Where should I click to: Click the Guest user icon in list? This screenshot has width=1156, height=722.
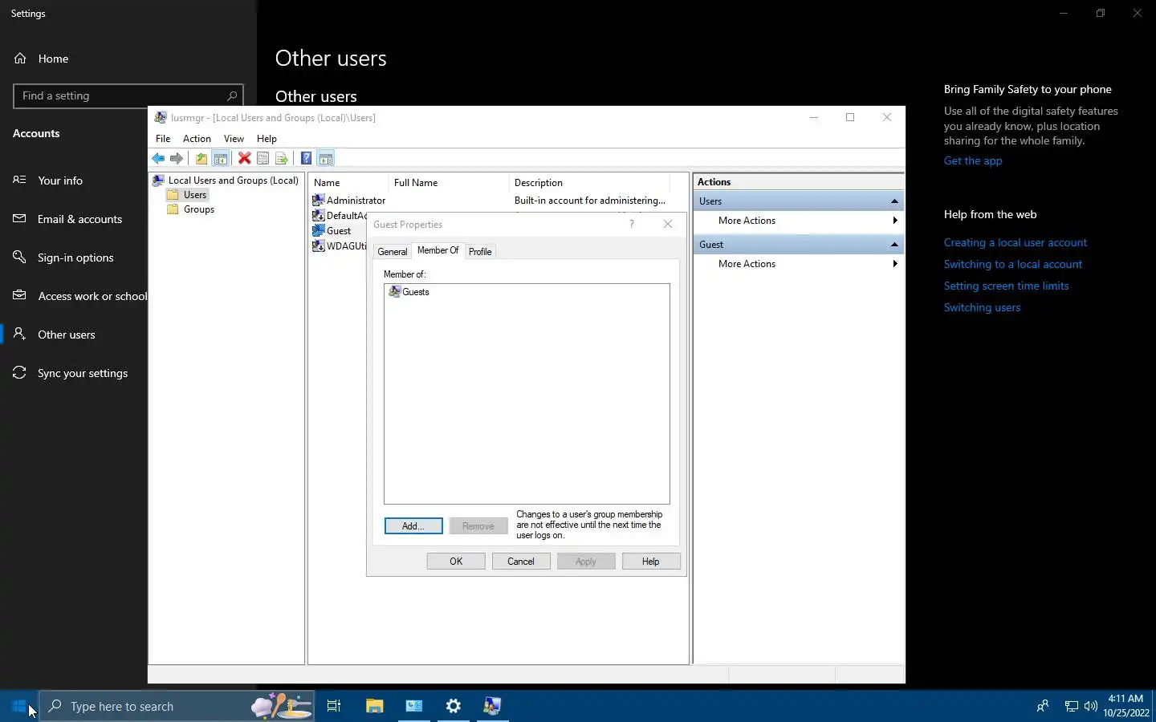318,231
